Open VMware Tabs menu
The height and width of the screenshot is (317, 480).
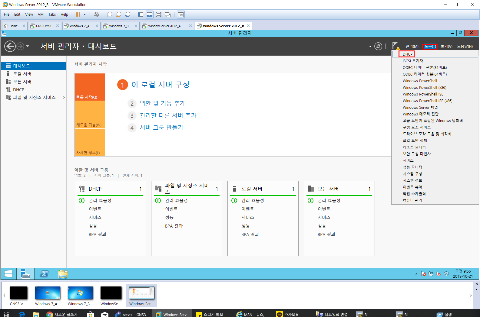click(52, 15)
